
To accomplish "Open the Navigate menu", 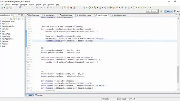I will point(24,4).
